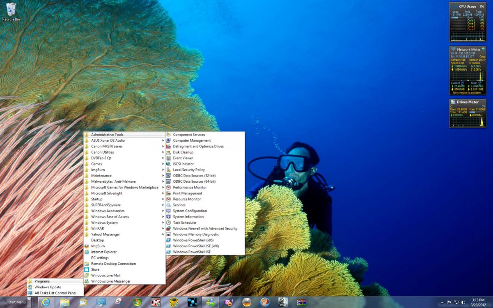The height and width of the screenshot is (308, 493).
Task: Open Local Security Policy
Action: pos(205,170)
